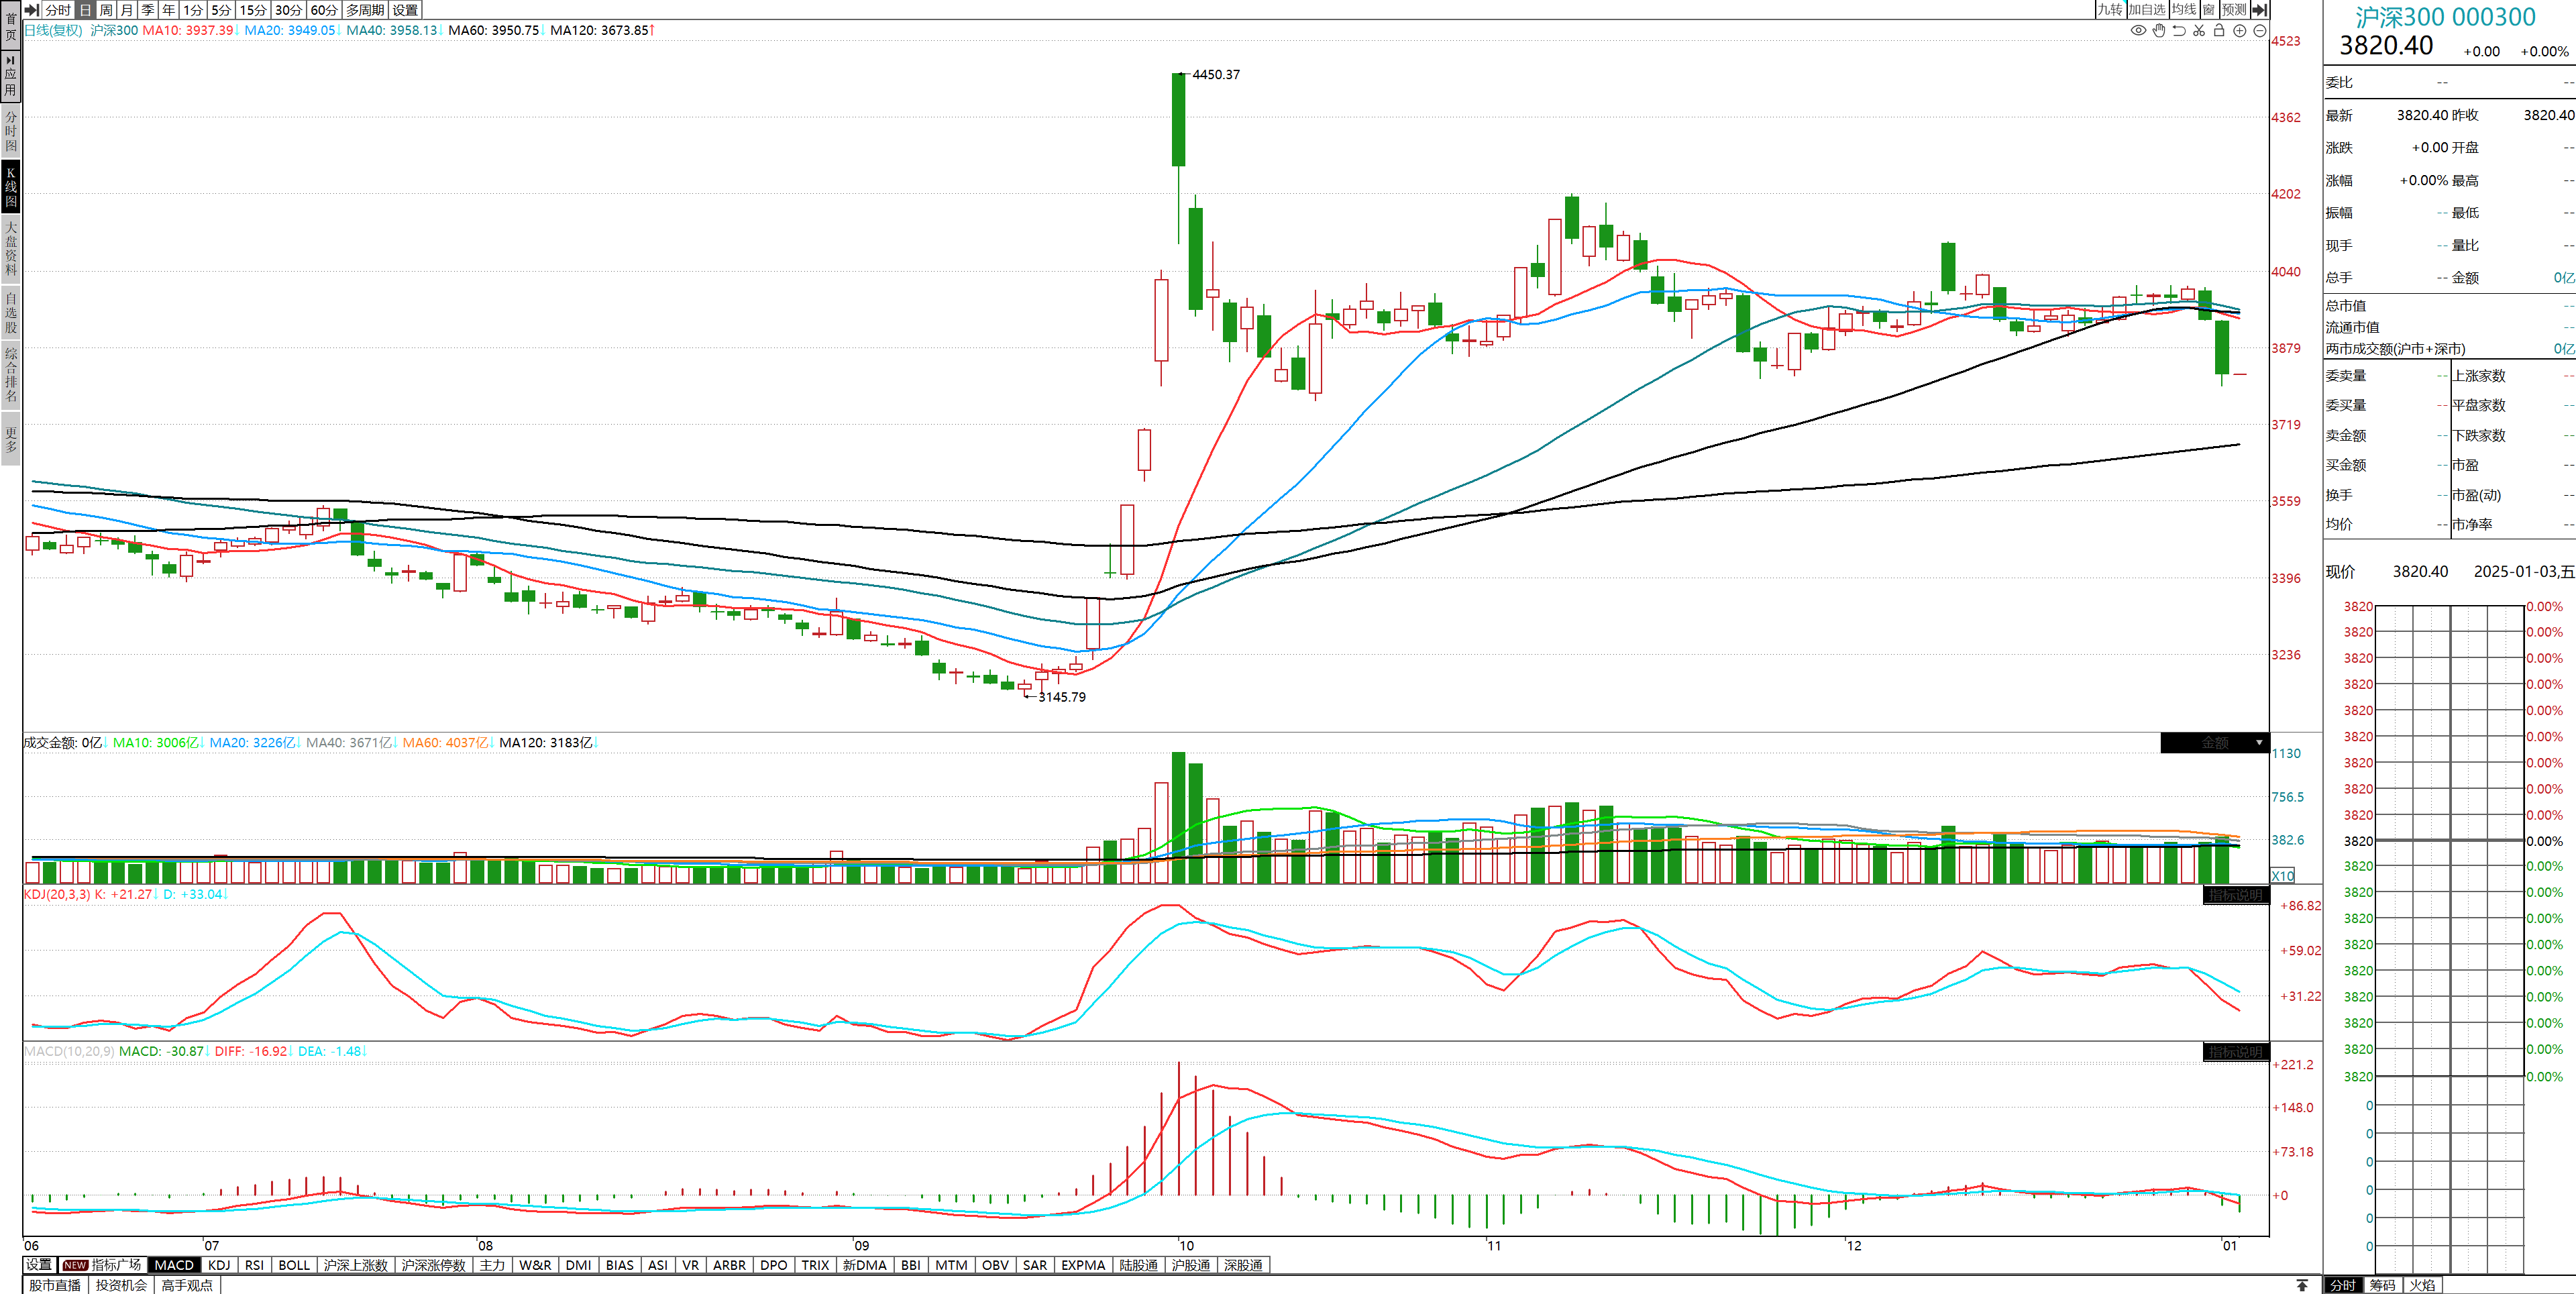Image resolution: width=2576 pixels, height=1294 pixels.
Task: Select the MACD indicator tab
Action: 174,1265
